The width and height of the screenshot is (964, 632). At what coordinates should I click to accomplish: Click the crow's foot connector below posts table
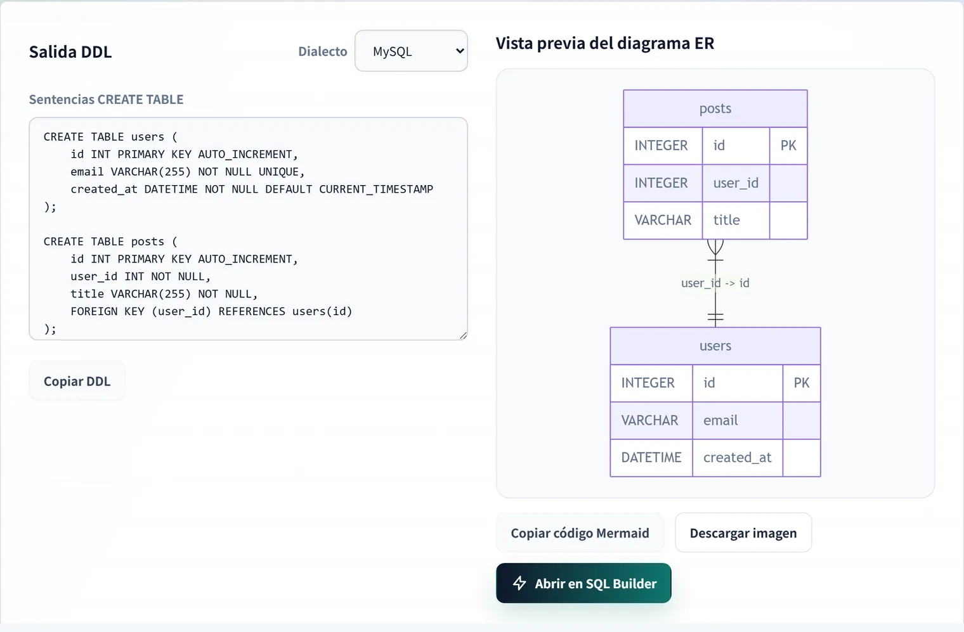click(715, 250)
